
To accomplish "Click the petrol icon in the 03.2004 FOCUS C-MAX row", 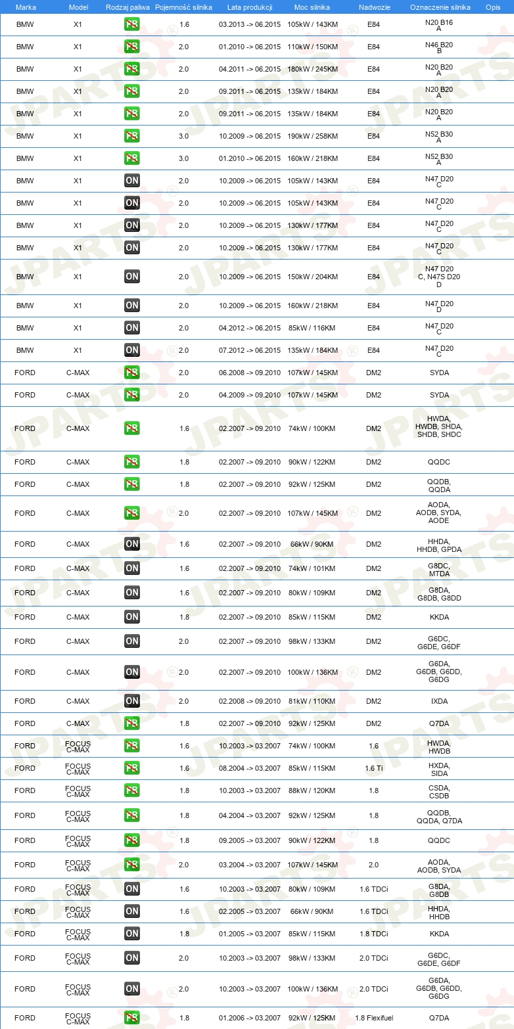I will [132, 865].
